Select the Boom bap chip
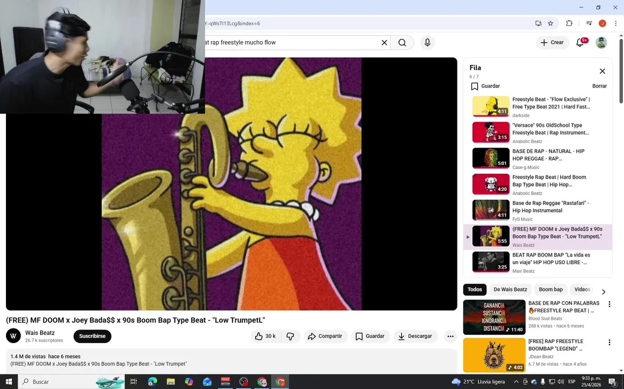The width and height of the screenshot is (624, 389). coord(551,290)
